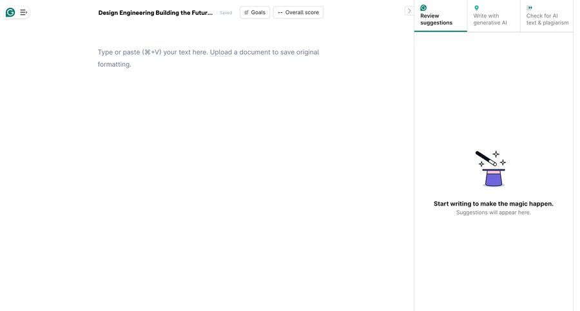Screen dimensions: 580x311
Task: Click "Start writing to make the magic happen" text
Action: [494, 204]
